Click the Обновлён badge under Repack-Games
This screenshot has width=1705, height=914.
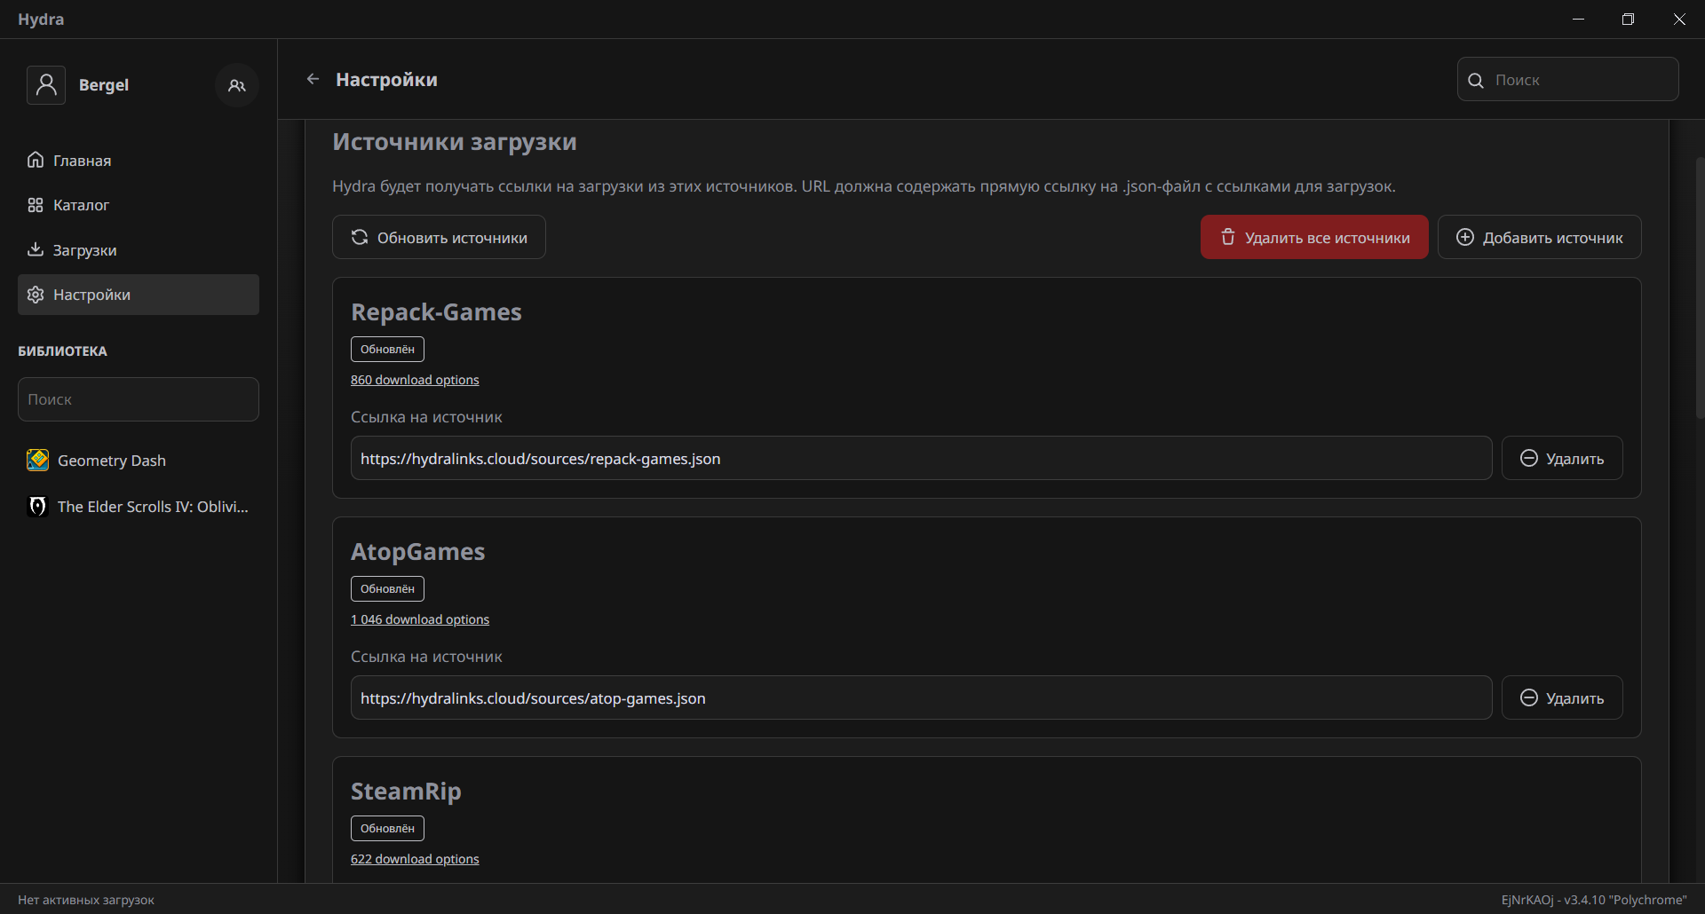pos(387,349)
